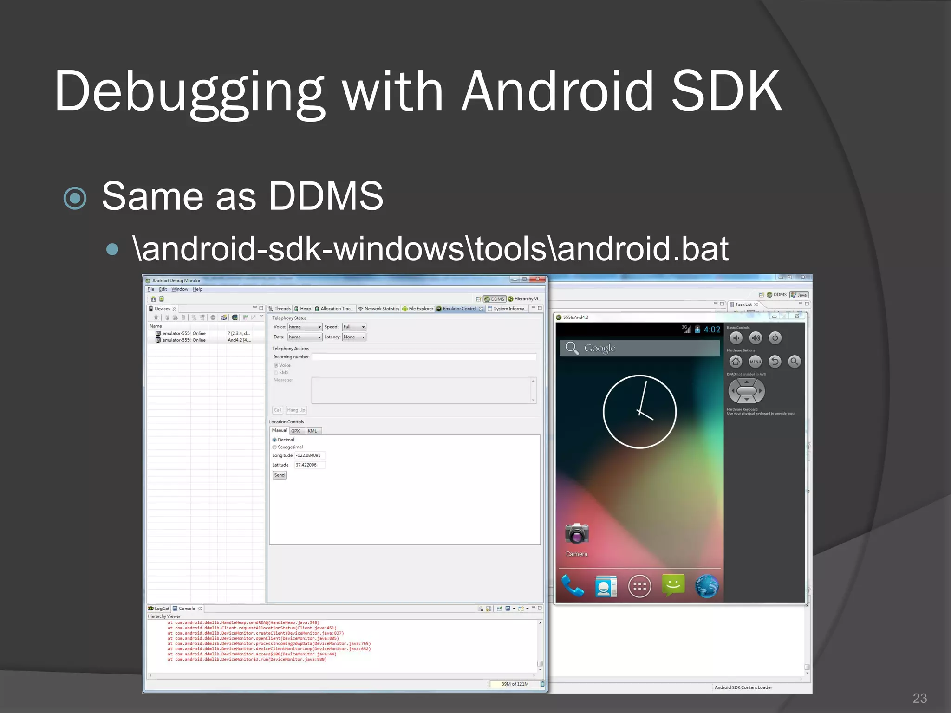Image resolution: width=951 pixels, height=713 pixels.
Task: Click the Display Selected Console icon
Action: pyautogui.click(x=508, y=609)
